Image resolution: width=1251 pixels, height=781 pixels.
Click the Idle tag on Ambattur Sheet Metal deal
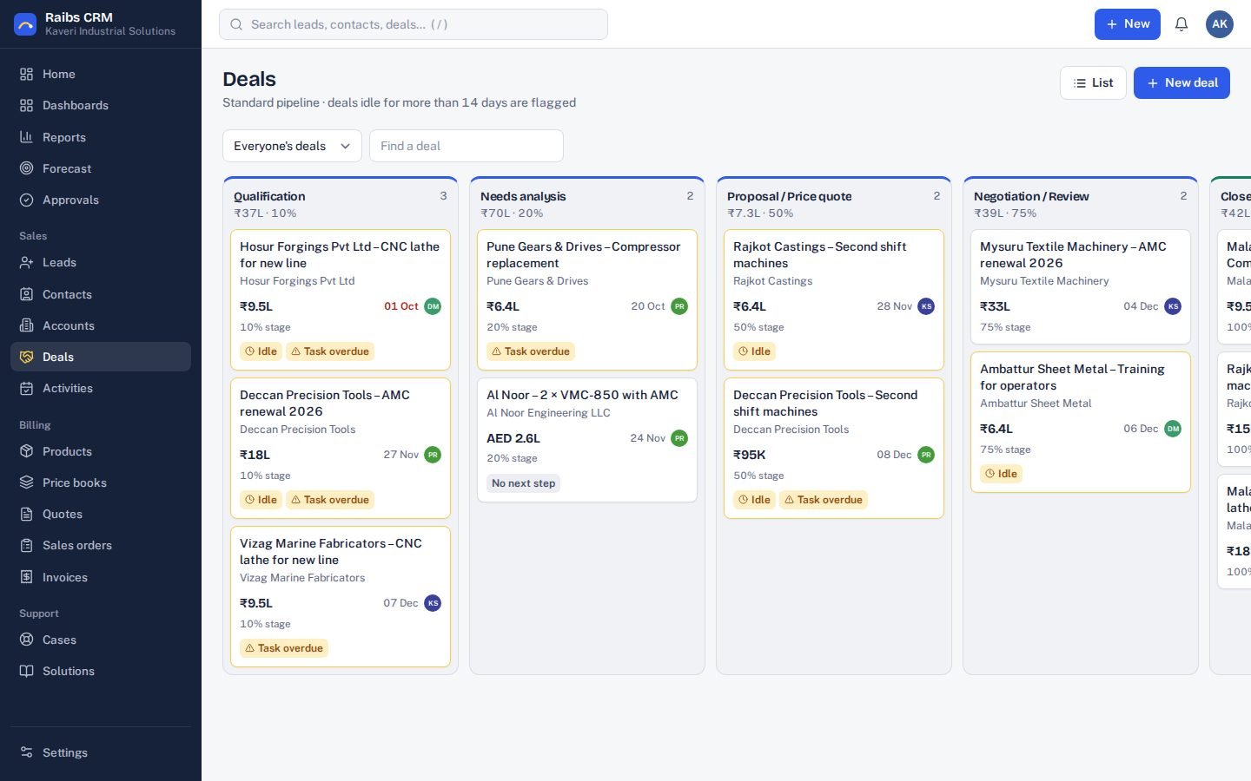pos(1001,474)
